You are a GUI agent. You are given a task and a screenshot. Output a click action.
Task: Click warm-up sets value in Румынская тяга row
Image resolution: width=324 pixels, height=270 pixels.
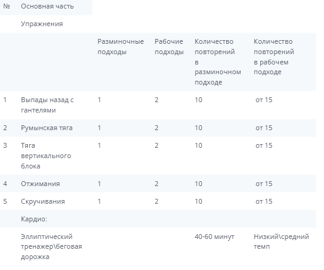click(100, 128)
